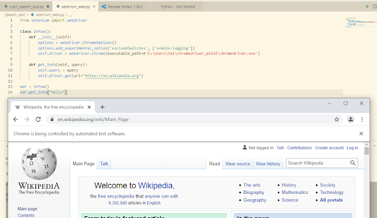Open the Technology portal
Image resolution: width=377 pixels, height=218 pixels.
(332, 192)
